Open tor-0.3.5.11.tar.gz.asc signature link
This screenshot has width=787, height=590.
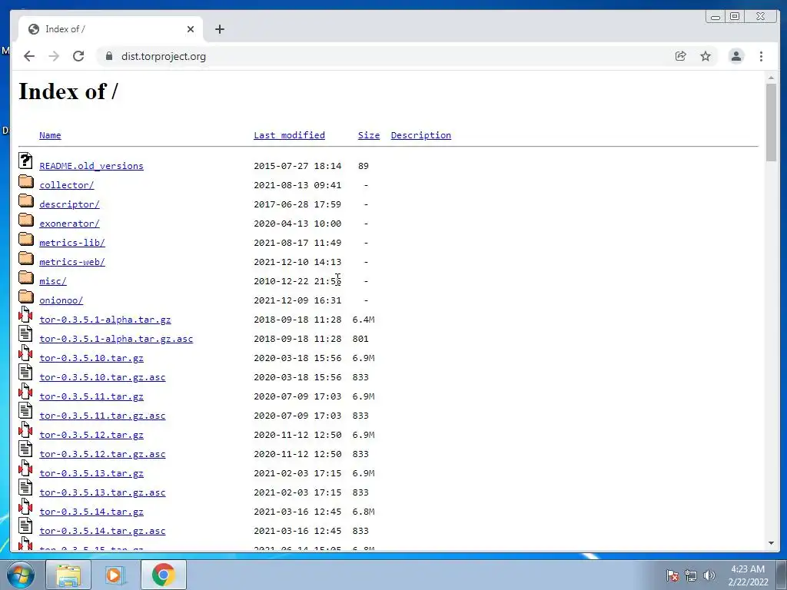pos(102,416)
